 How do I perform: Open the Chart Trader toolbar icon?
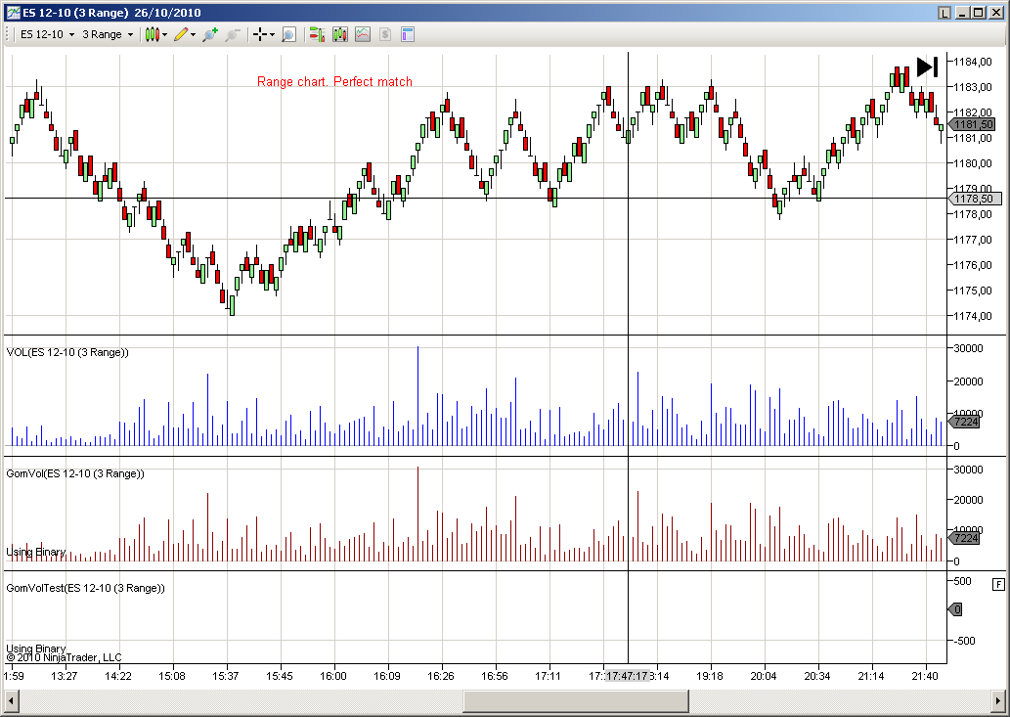(317, 35)
